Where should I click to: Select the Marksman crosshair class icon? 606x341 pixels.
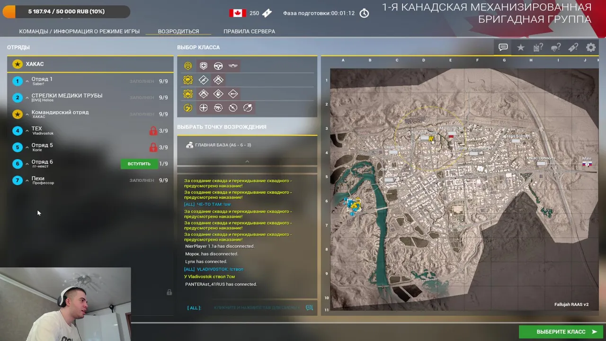[204, 108]
